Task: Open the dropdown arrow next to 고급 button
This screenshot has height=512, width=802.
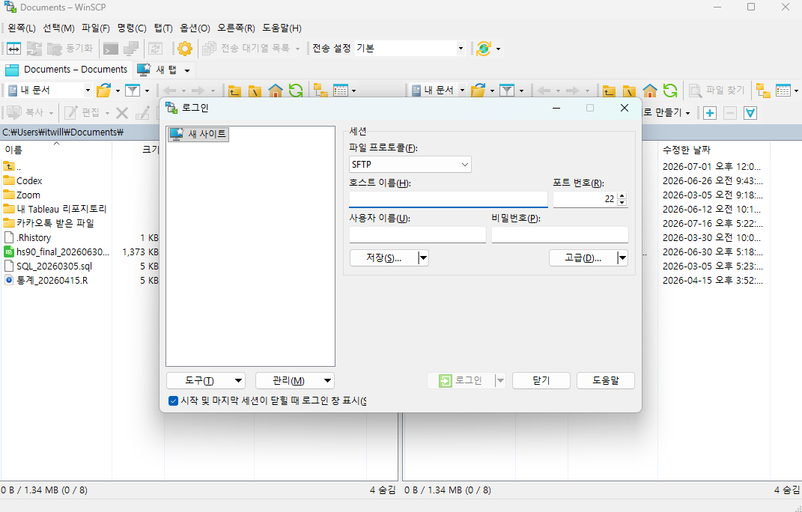Action: coord(622,257)
